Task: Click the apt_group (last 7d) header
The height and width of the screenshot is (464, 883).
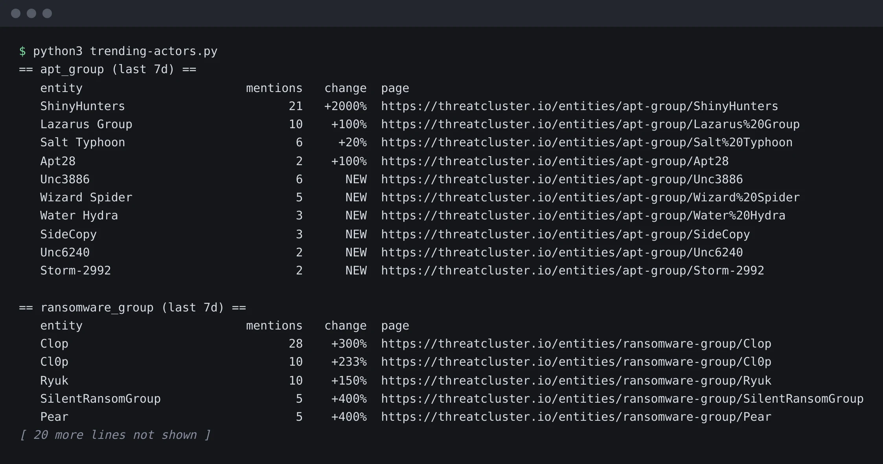Action: [107, 69]
